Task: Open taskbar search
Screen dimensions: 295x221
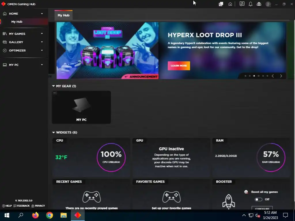Action: 21,215
